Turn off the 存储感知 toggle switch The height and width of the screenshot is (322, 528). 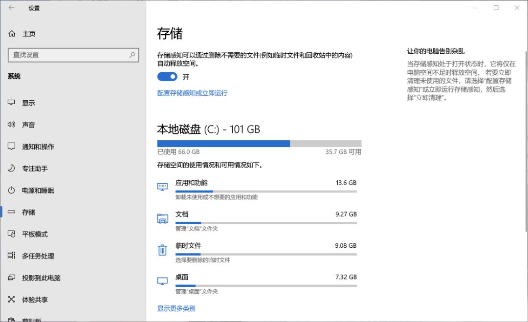(x=167, y=77)
